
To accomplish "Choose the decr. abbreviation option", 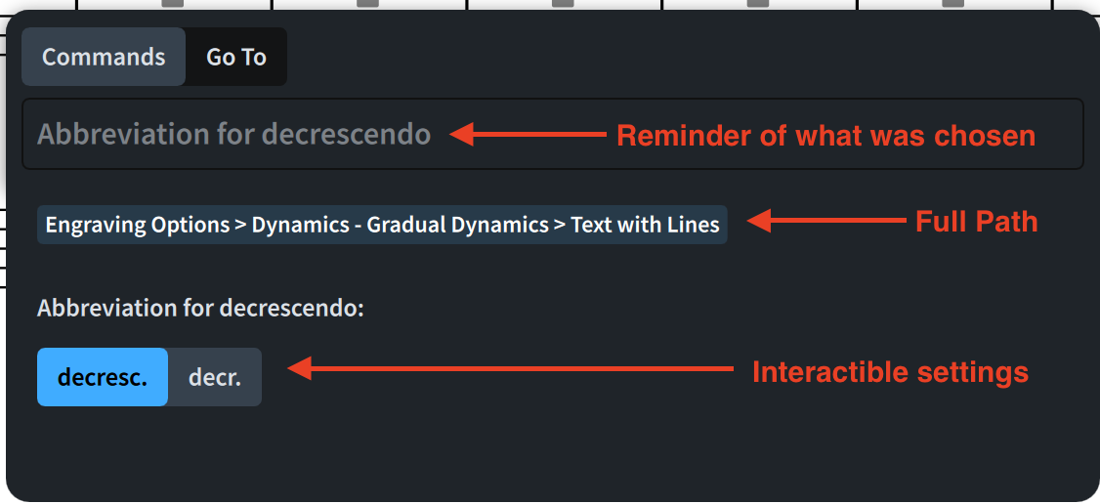I will point(215,377).
